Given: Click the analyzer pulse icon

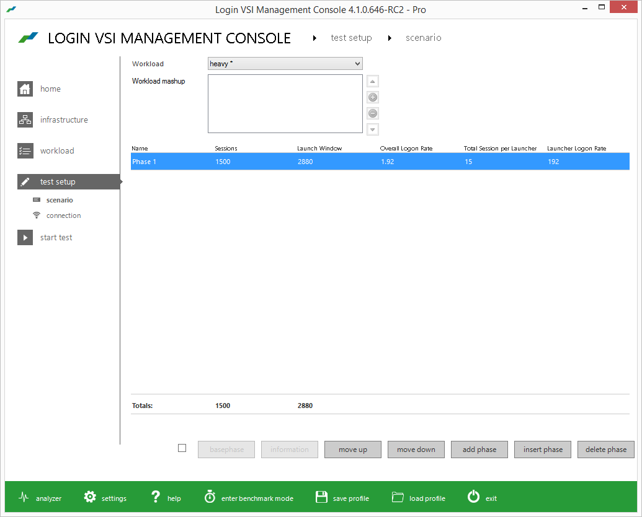Looking at the screenshot, I should [24, 497].
